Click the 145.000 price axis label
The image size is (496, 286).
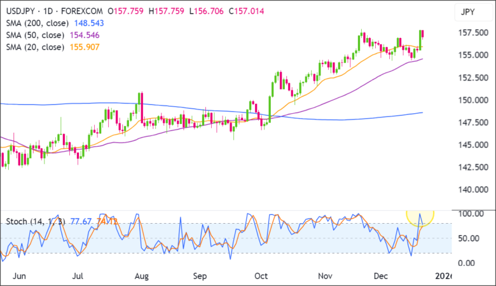pyautogui.click(x=473, y=145)
